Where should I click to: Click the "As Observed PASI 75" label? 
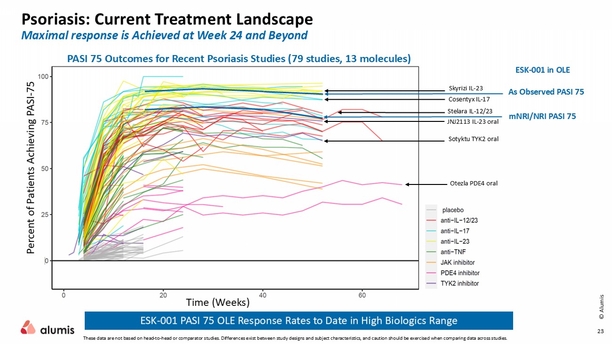(x=546, y=92)
